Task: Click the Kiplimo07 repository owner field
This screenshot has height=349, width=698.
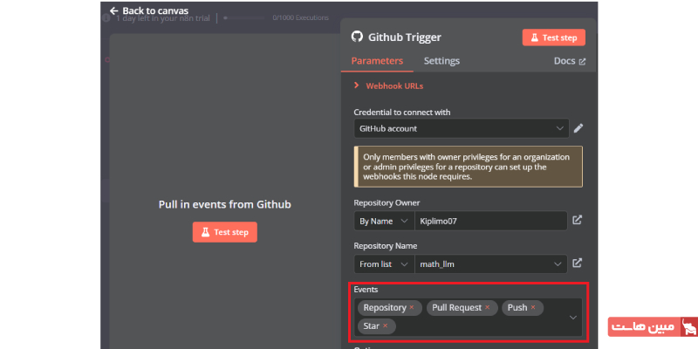Action: 490,222
